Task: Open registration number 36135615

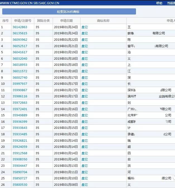Action: [x=20, y=33]
